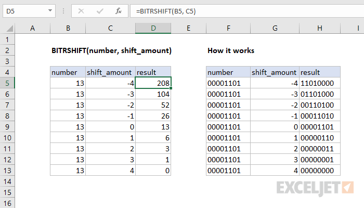364x208 pixels.
Task: Select row 5 header
Action: tap(7, 83)
